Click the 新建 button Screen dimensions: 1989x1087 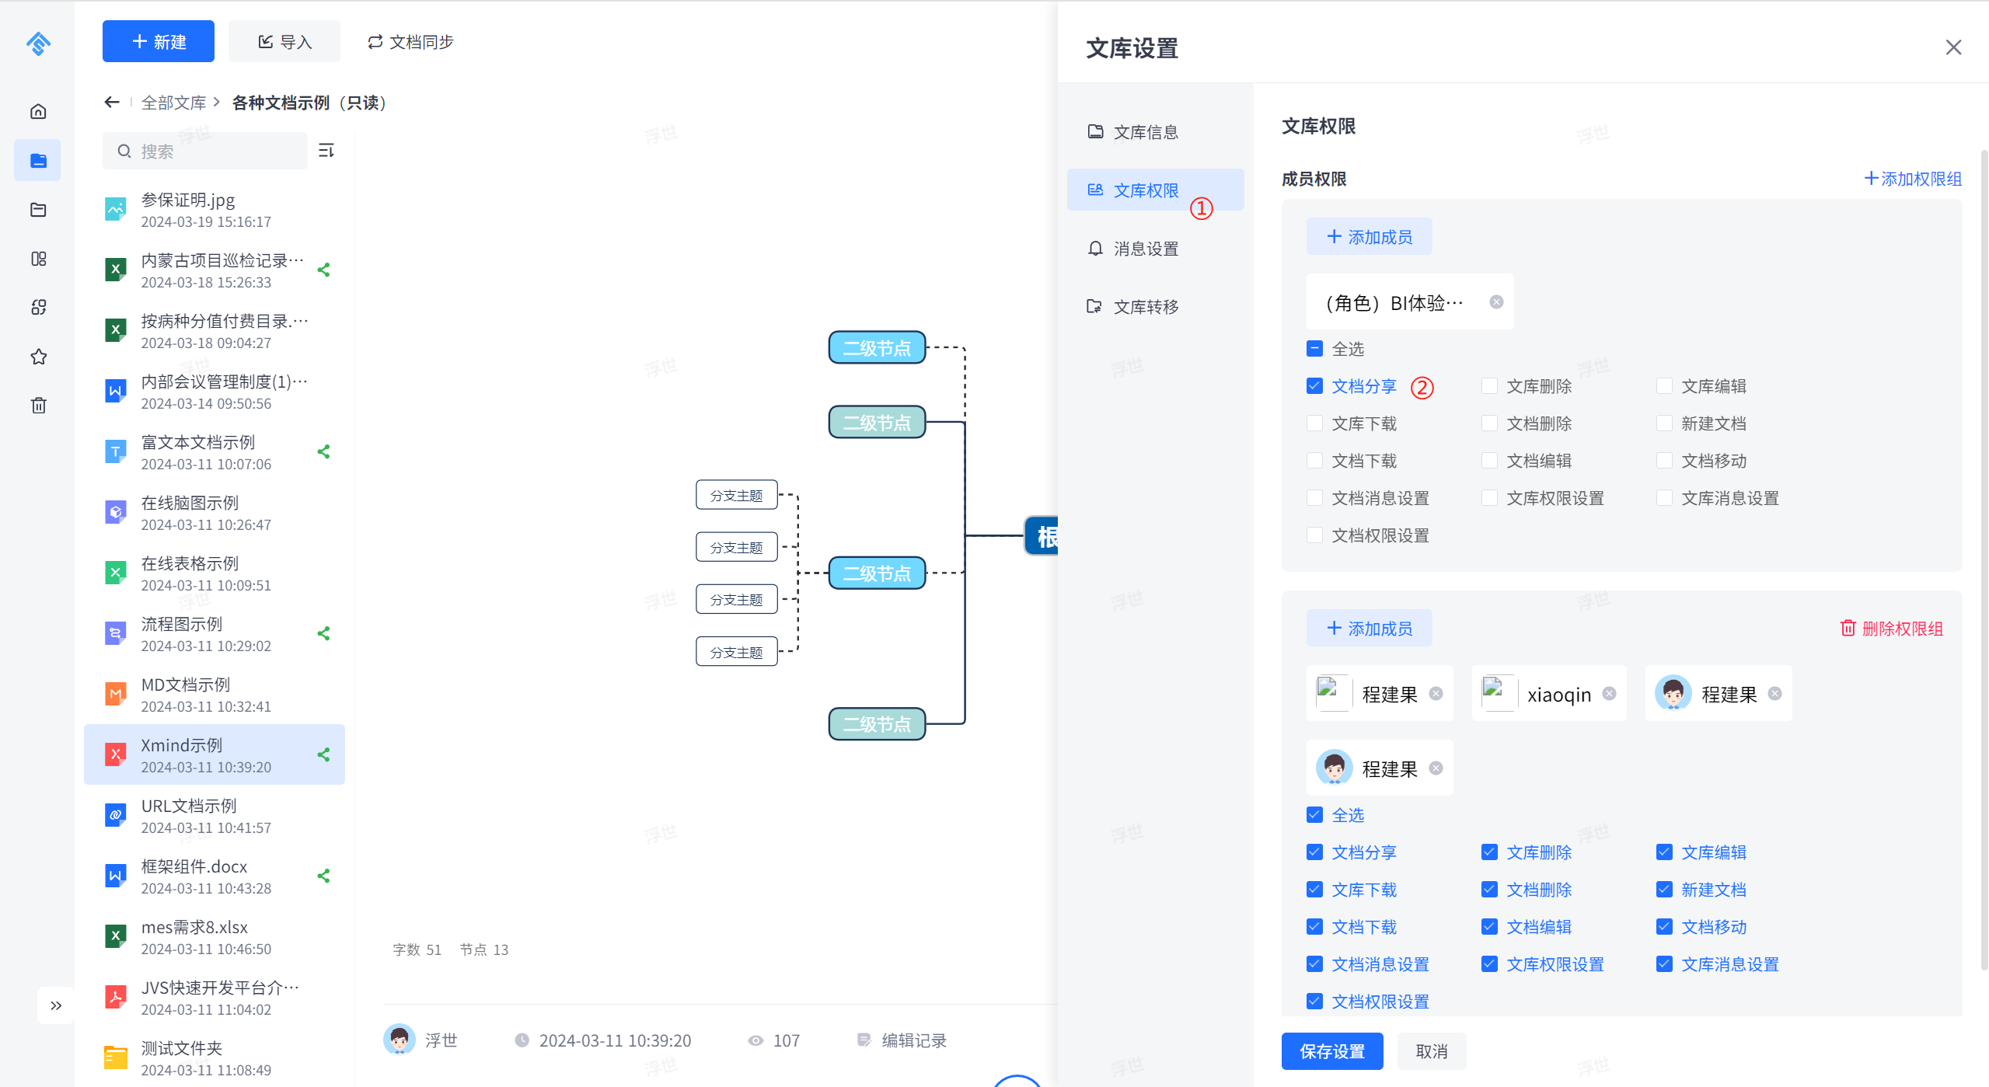159,41
